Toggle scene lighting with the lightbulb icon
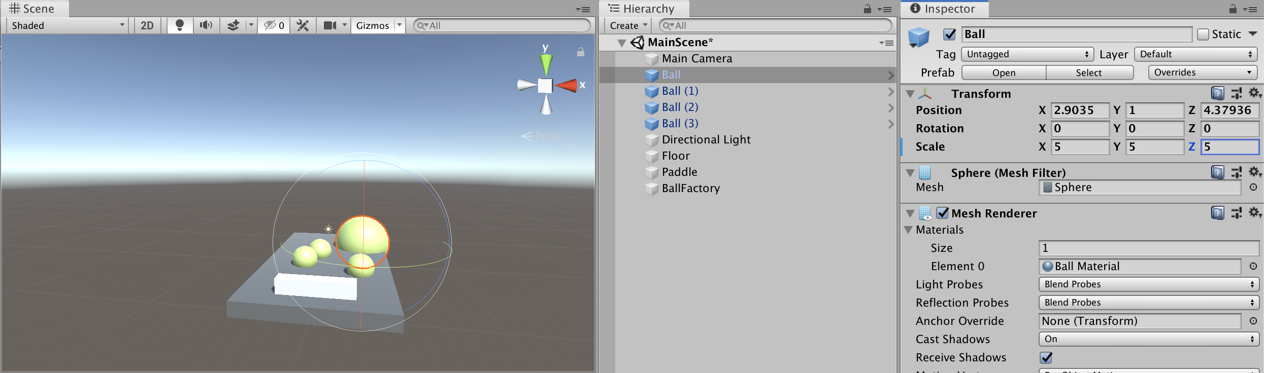The image size is (1264, 373). pos(180,25)
